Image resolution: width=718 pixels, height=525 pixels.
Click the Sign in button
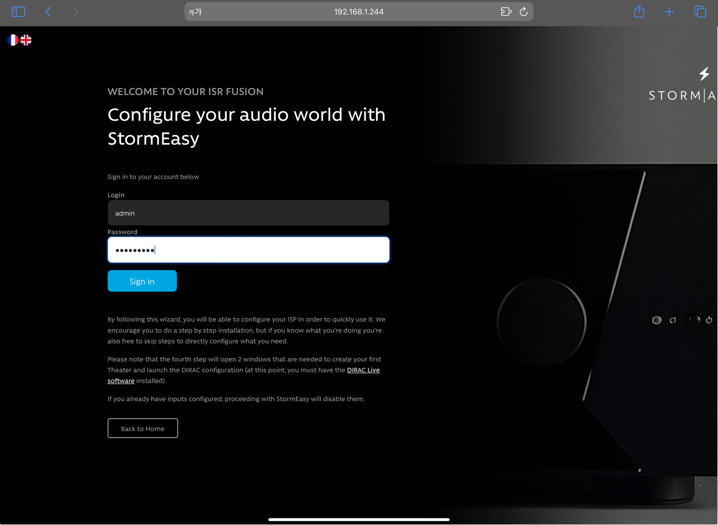[142, 281]
